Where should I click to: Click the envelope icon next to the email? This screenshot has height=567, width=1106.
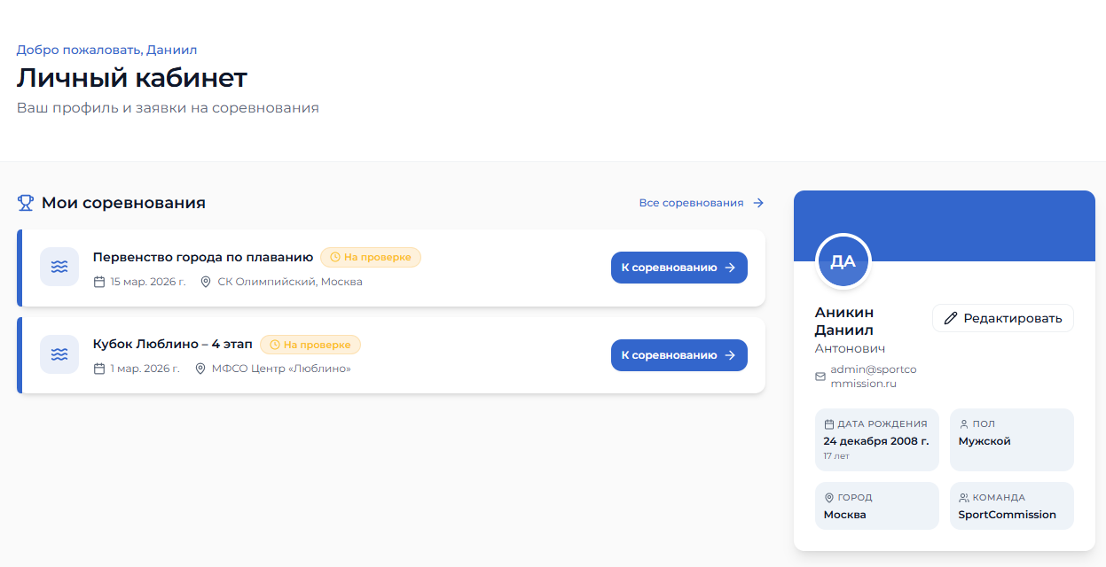click(820, 377)
